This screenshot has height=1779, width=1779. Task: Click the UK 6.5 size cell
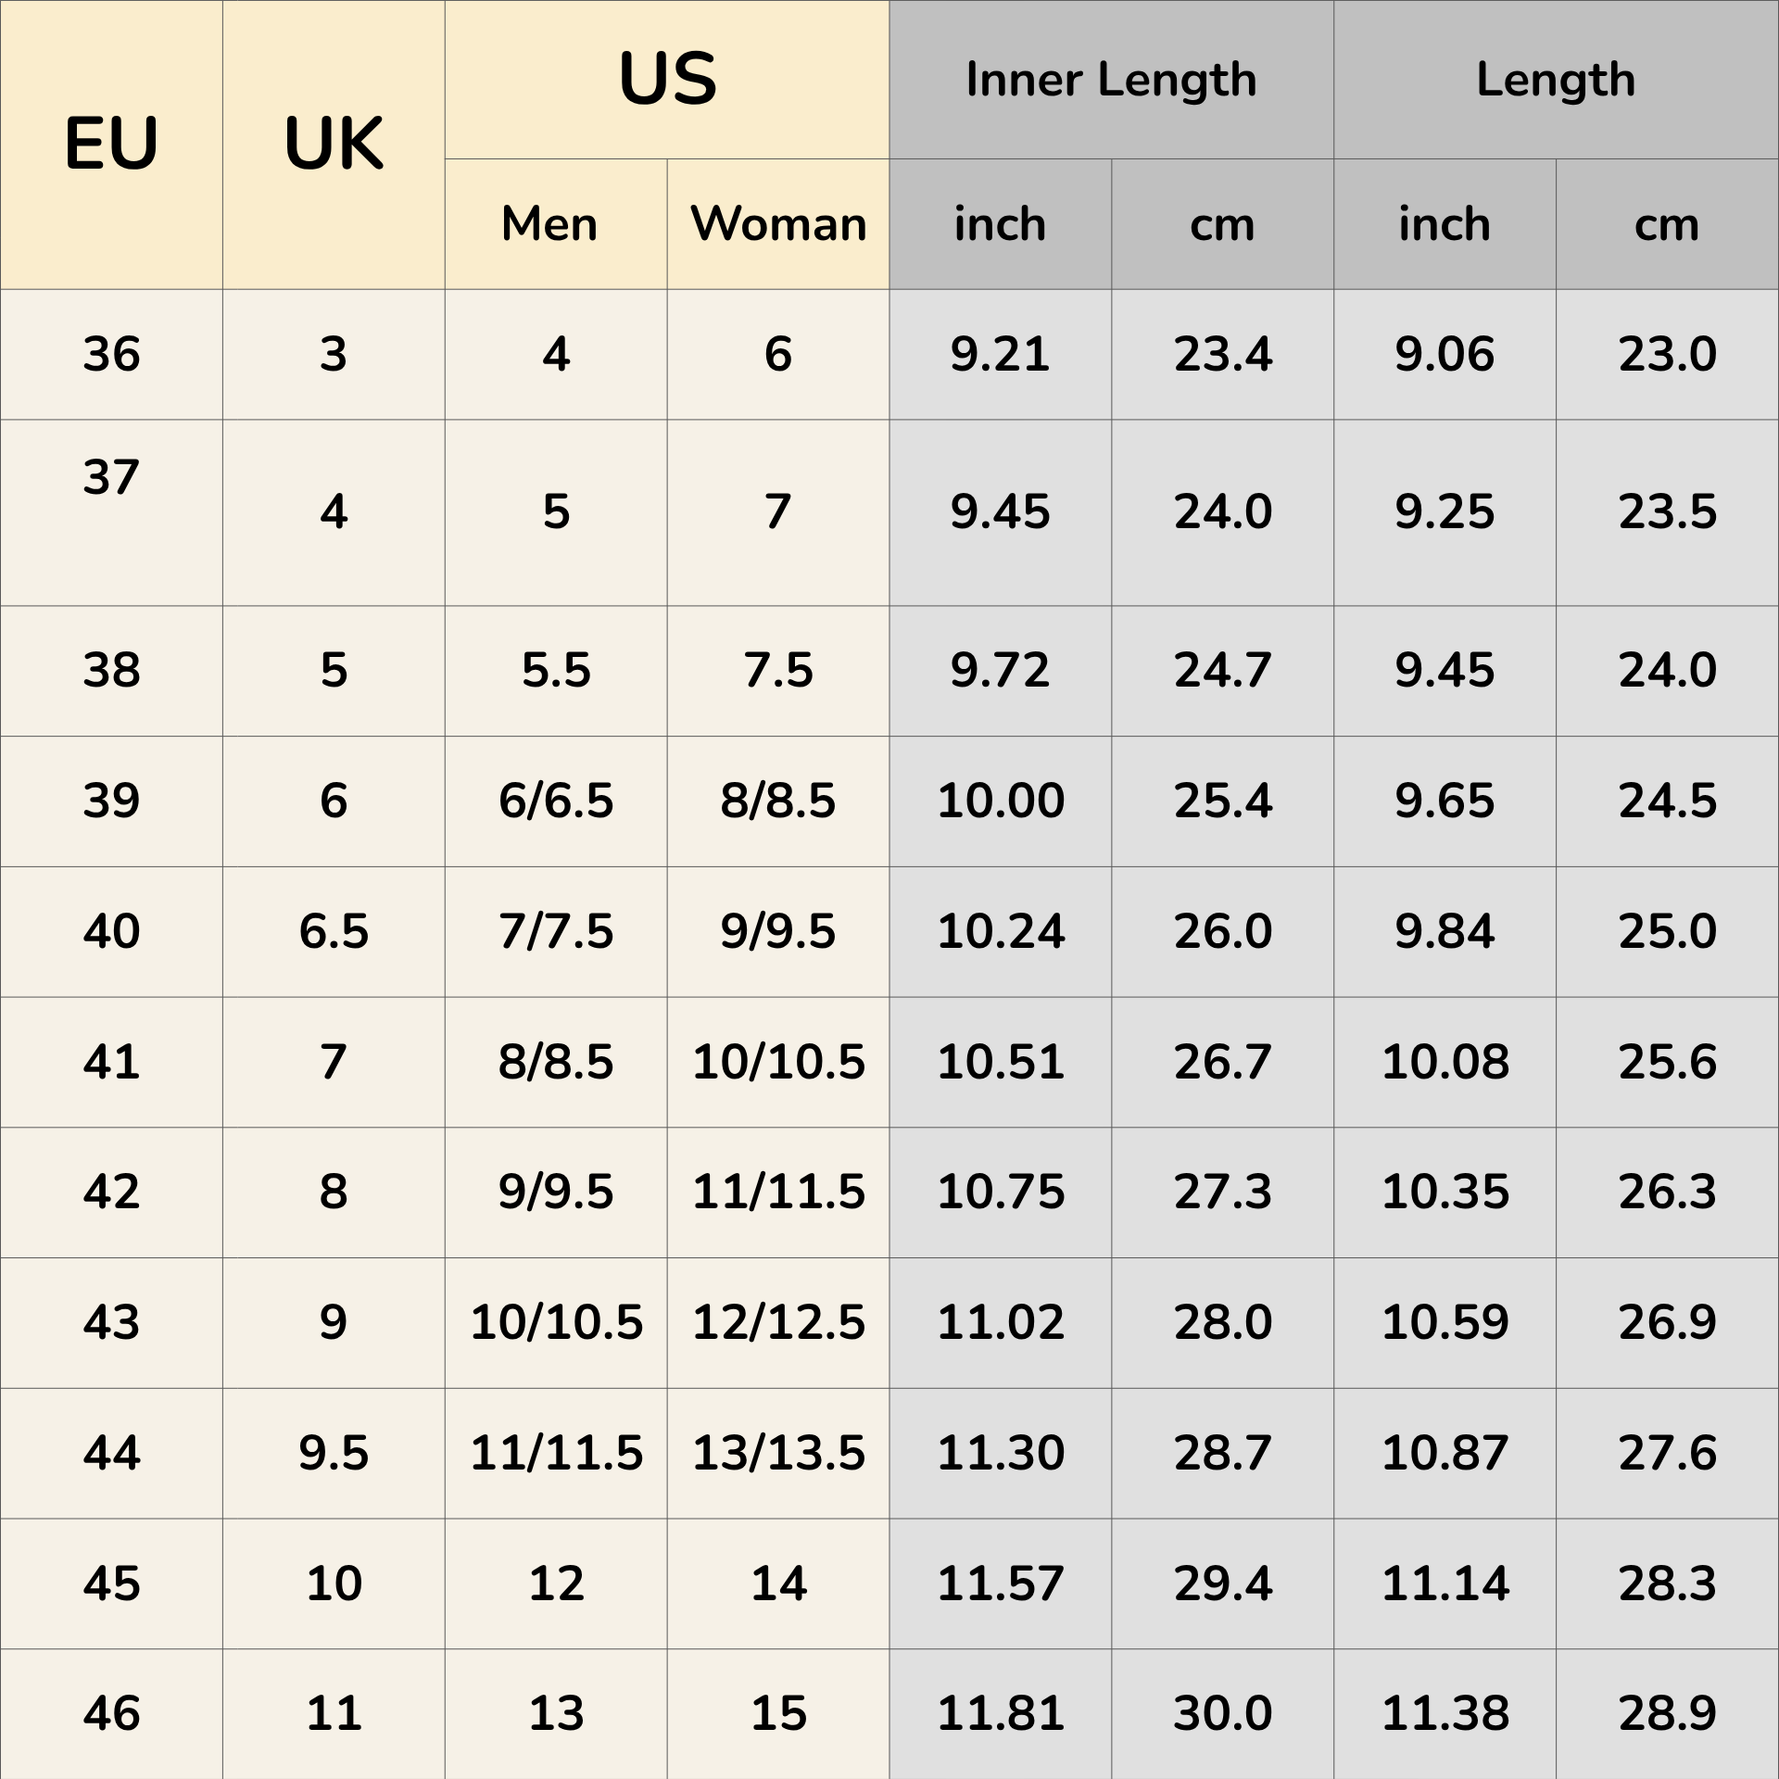click(334, 931)
